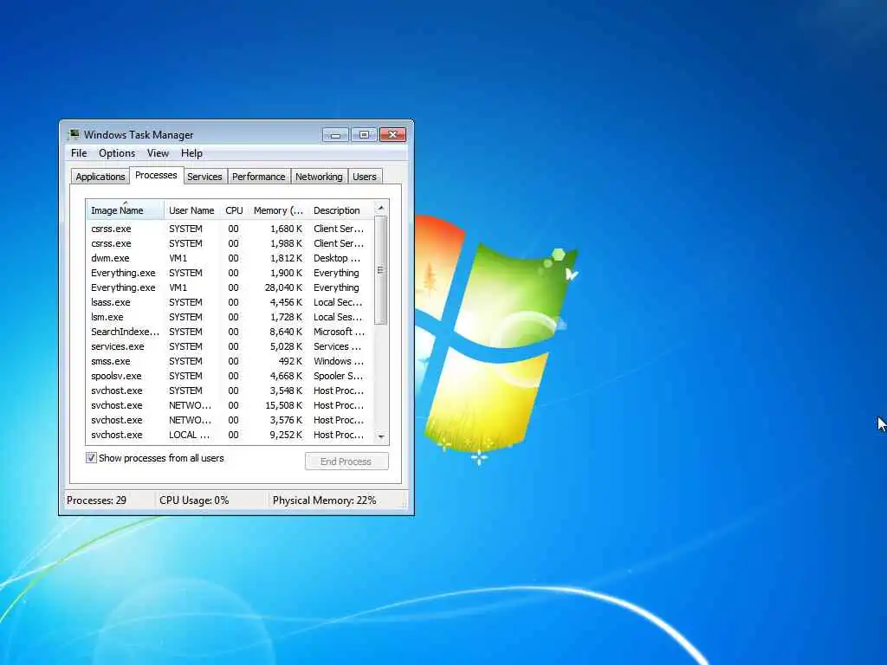The height and width of the screenshot is (665, 887).
Task: Select the dwm.exe process row
Action: point(230,258)
